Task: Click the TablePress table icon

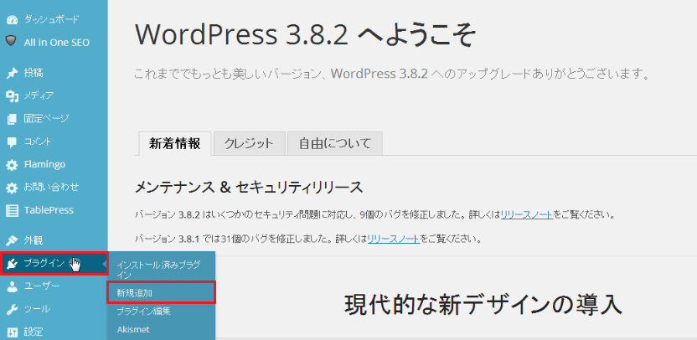Action: [12, 211]
